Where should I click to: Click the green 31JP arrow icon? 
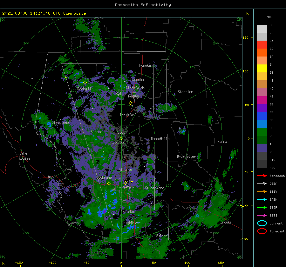tap(262, 207)
